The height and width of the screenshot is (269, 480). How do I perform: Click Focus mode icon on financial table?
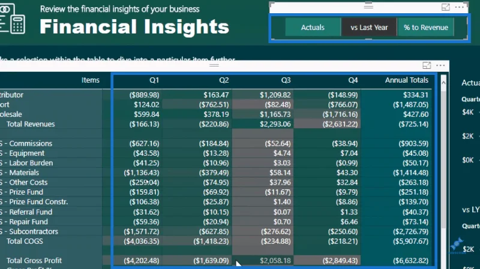[x=427, y=65]
